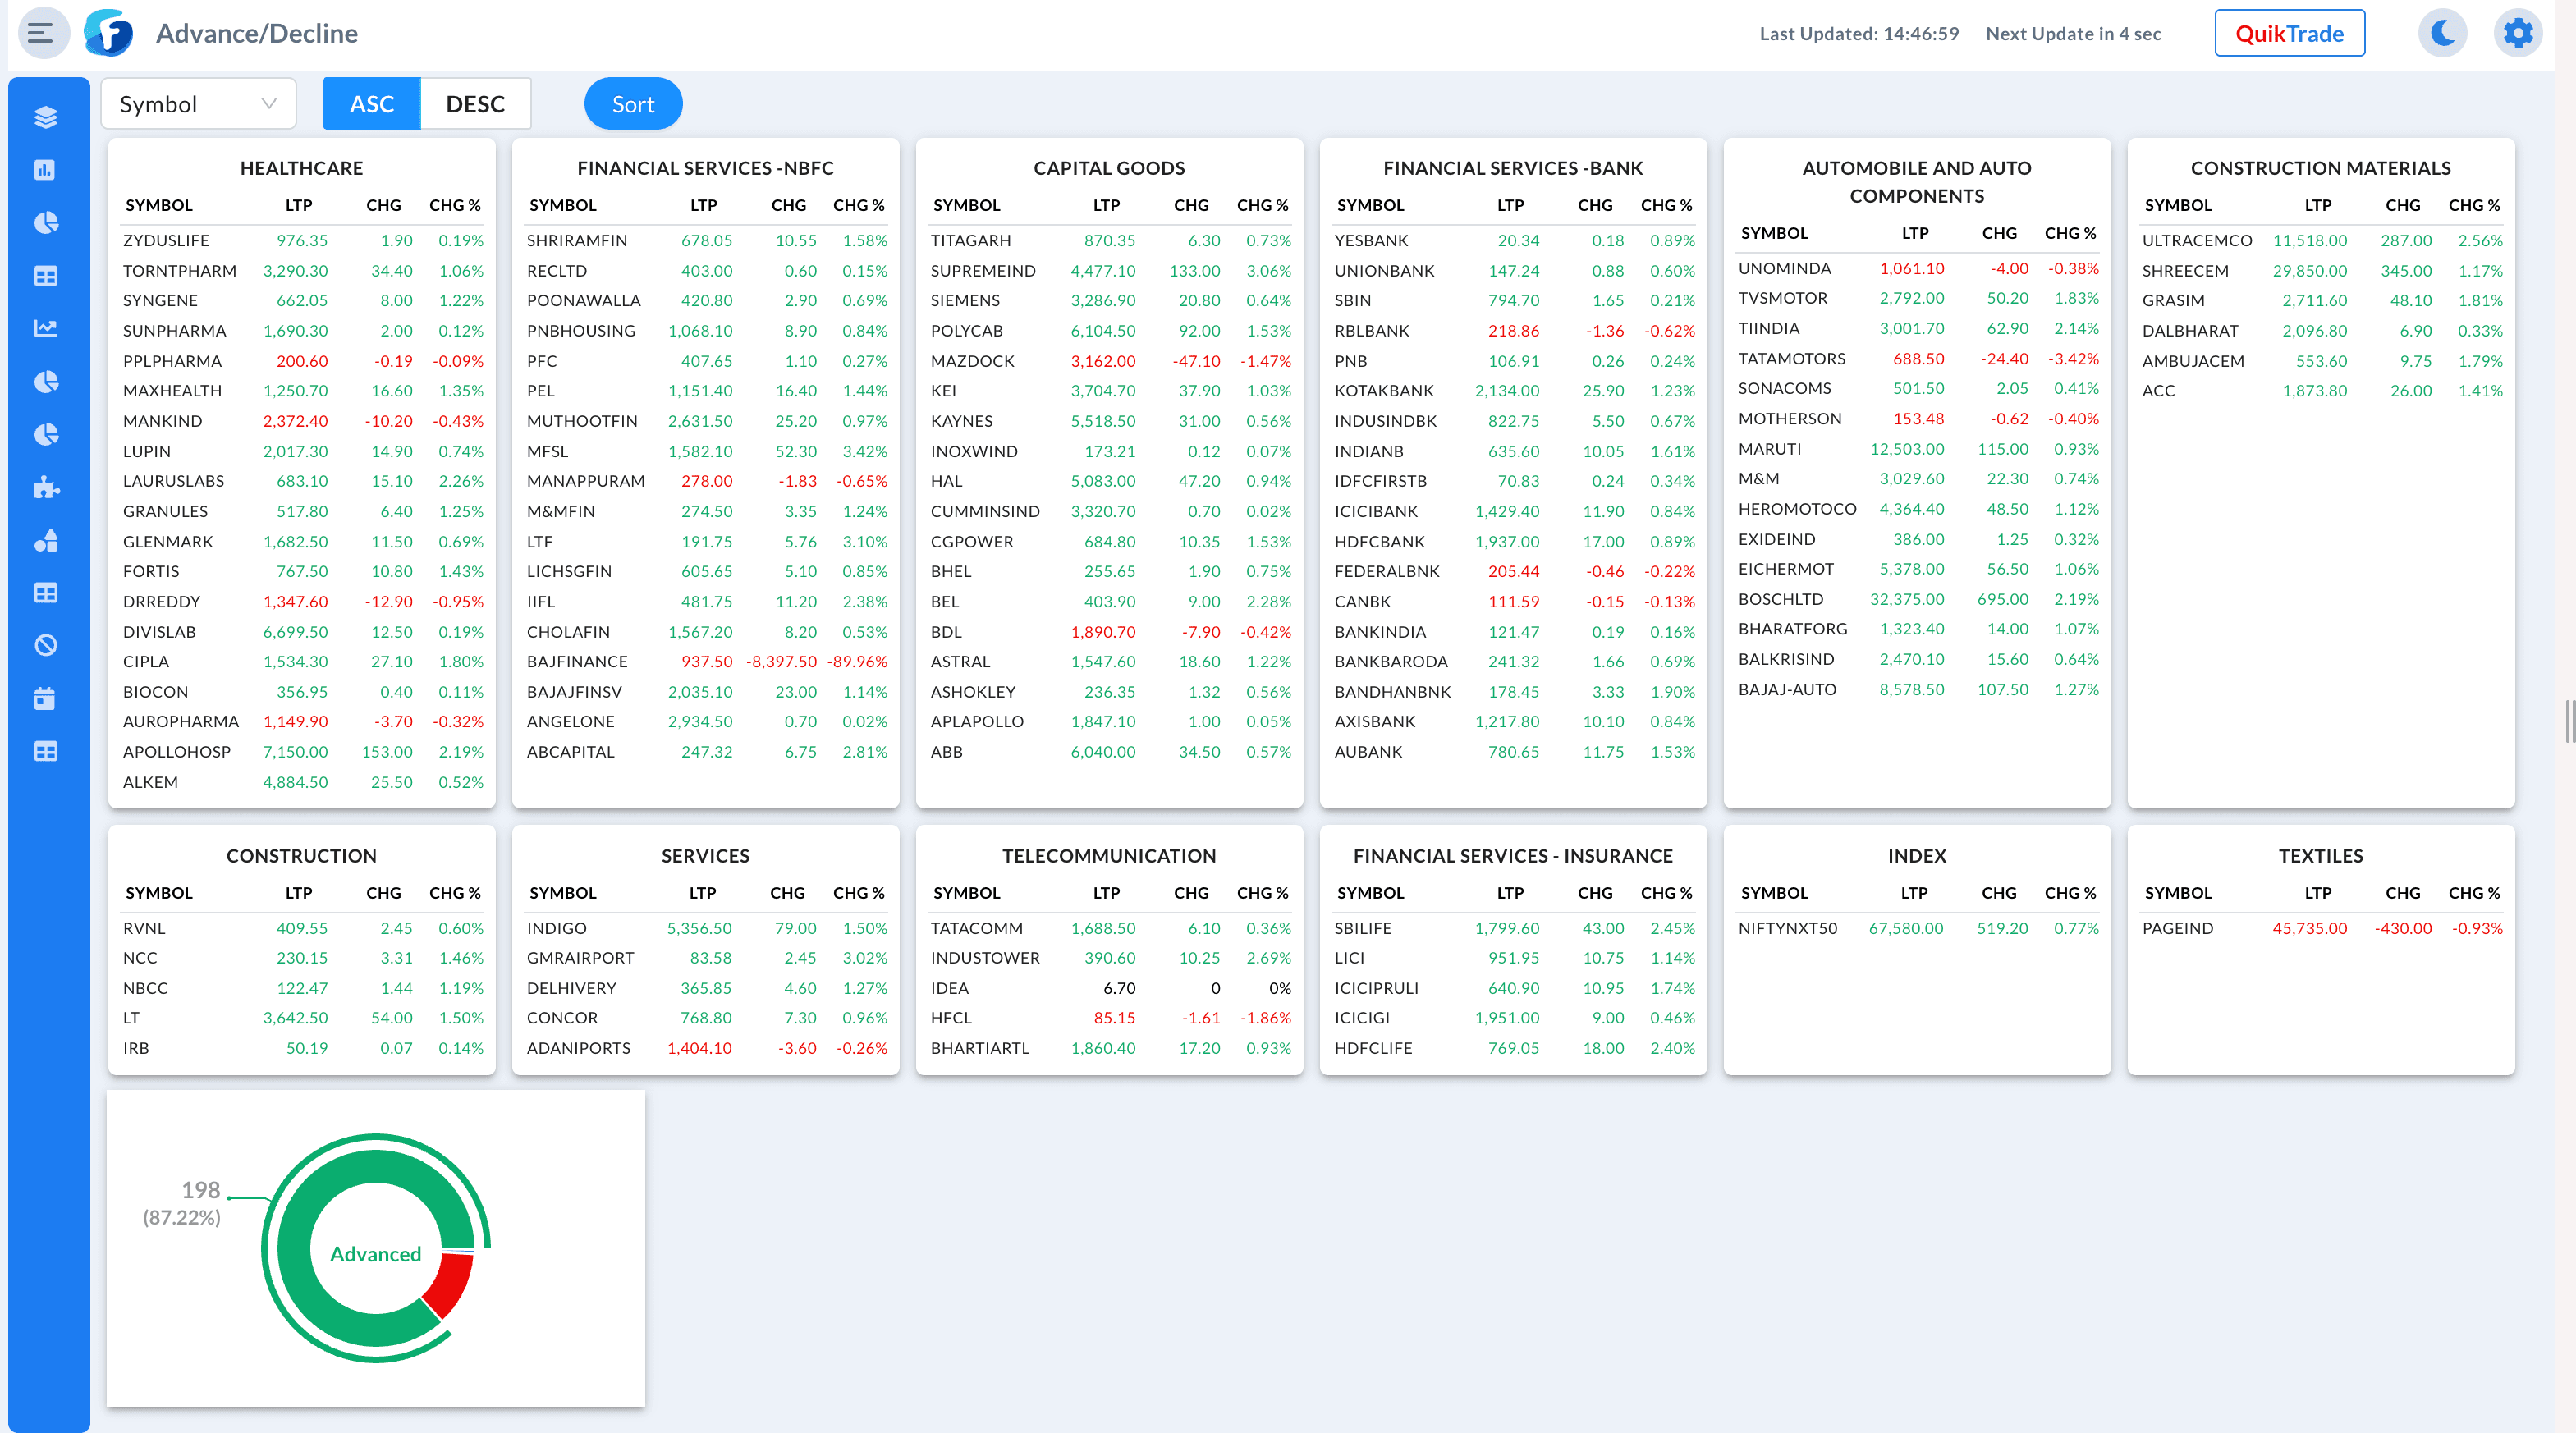This screenshot has height=1433, width=2576.
Task: Select HDFCBANK symbol
Action: (x=1379, y=541)
